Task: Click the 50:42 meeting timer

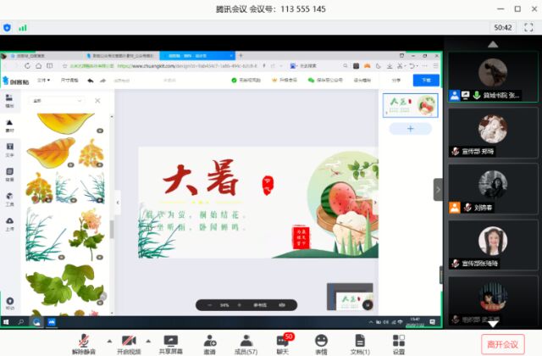Action: 503,27
